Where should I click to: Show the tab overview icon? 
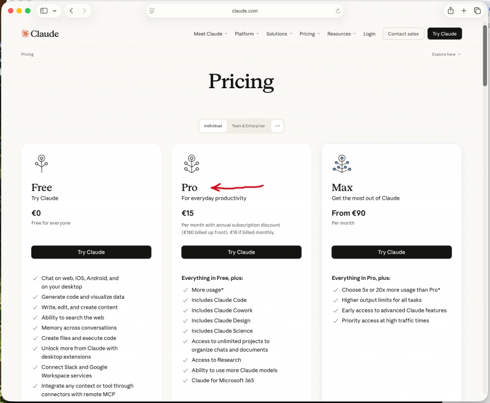pyautogui.click(x=477, y=11)
